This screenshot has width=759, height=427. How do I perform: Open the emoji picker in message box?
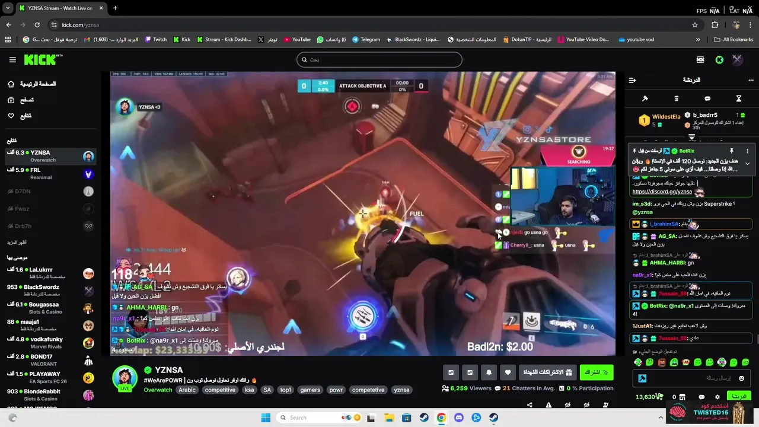pos(741,378)
